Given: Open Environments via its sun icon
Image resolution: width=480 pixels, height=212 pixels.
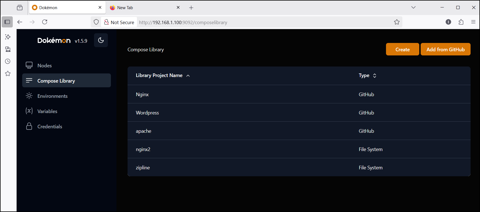Looking at the screenshot, I should (x=29, y=96).
